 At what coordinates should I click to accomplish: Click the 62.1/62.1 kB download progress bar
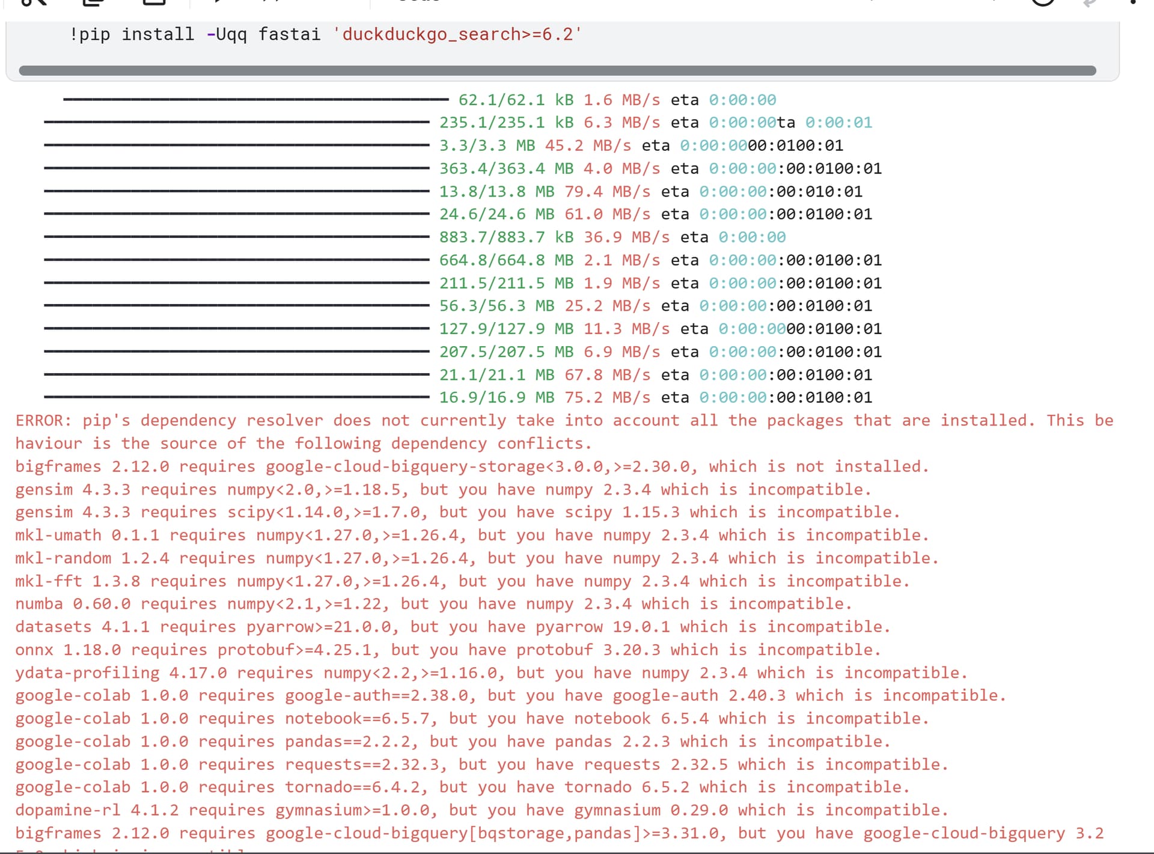click(255, 99)
